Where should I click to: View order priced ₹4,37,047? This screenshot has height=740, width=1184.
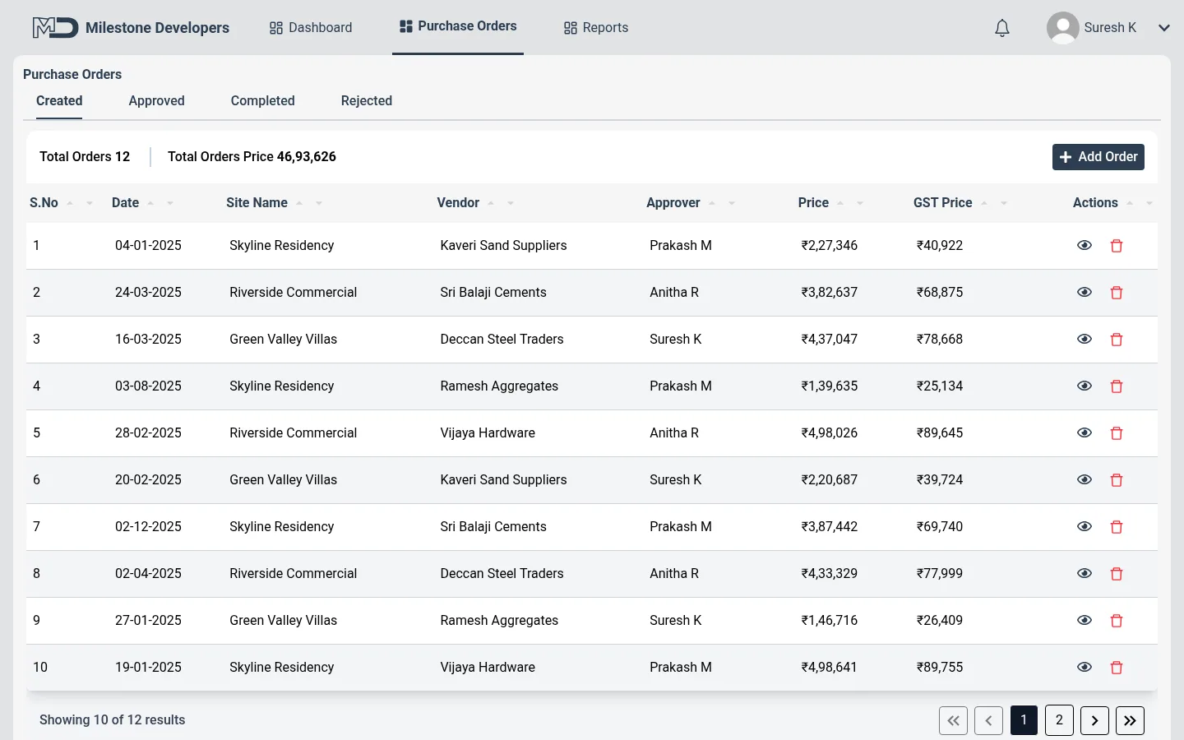click(x=1085, y=339)
